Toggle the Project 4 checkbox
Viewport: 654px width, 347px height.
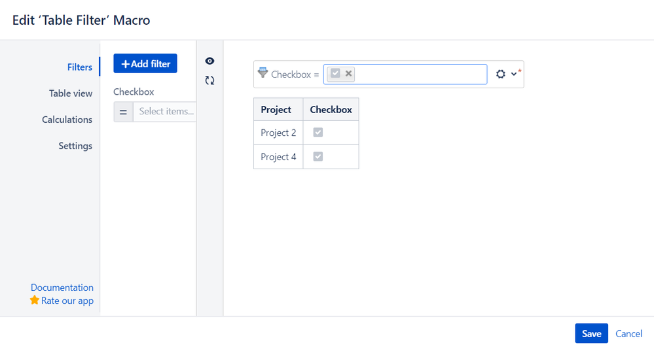click(x=318, y=157)
